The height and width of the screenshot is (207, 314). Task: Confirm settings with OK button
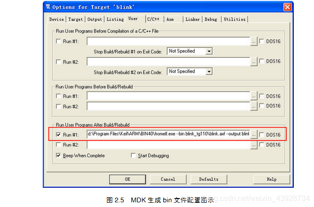pos(127,179)
